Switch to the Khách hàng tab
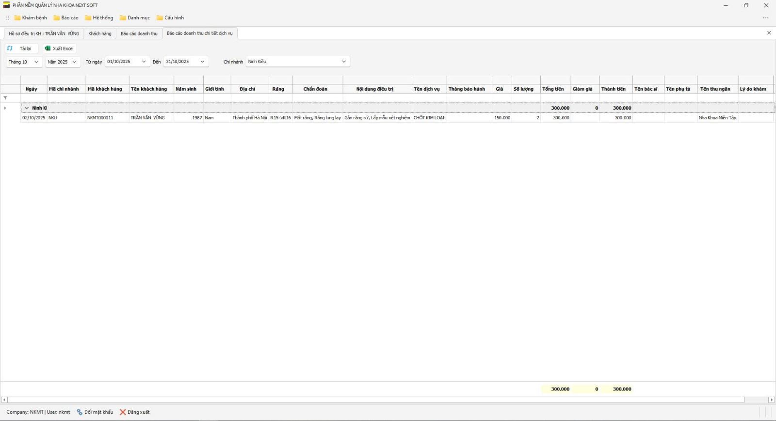 pos(100,33)
